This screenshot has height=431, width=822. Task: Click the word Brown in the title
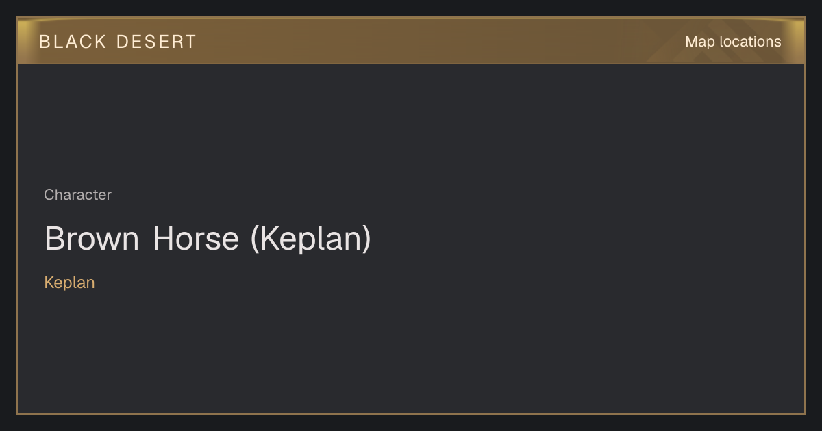92,239
